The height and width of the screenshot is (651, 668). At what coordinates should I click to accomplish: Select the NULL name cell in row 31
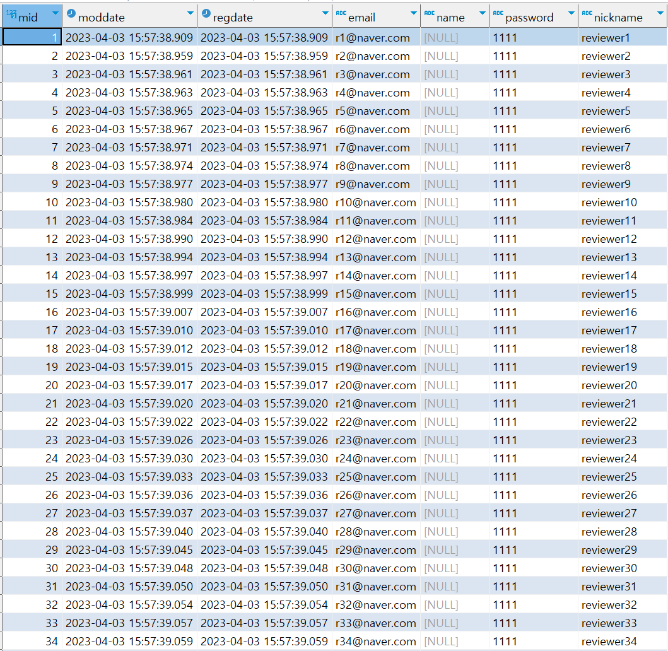pos(455,587)
